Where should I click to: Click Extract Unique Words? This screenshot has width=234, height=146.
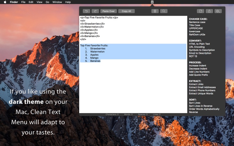[201, 93]
